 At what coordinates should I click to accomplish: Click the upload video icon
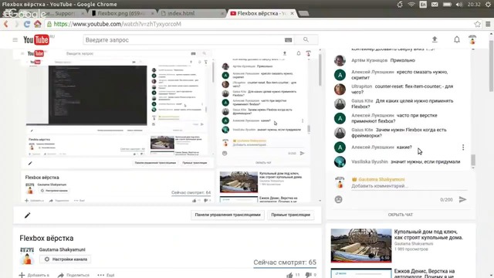coord(435,39)
